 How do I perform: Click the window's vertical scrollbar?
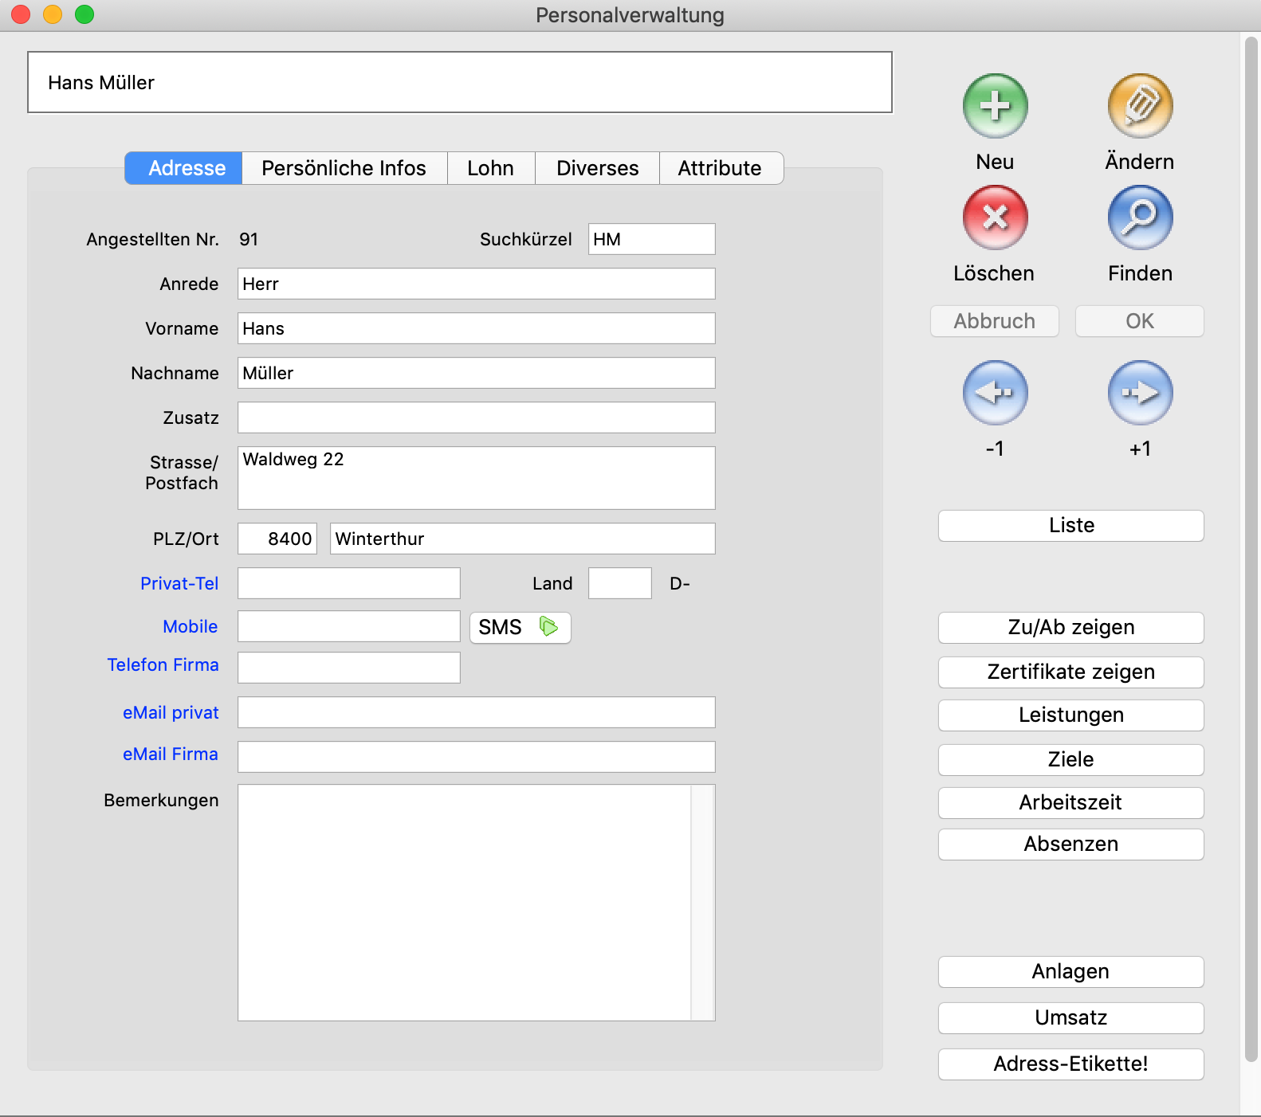tap(1251, 550)
